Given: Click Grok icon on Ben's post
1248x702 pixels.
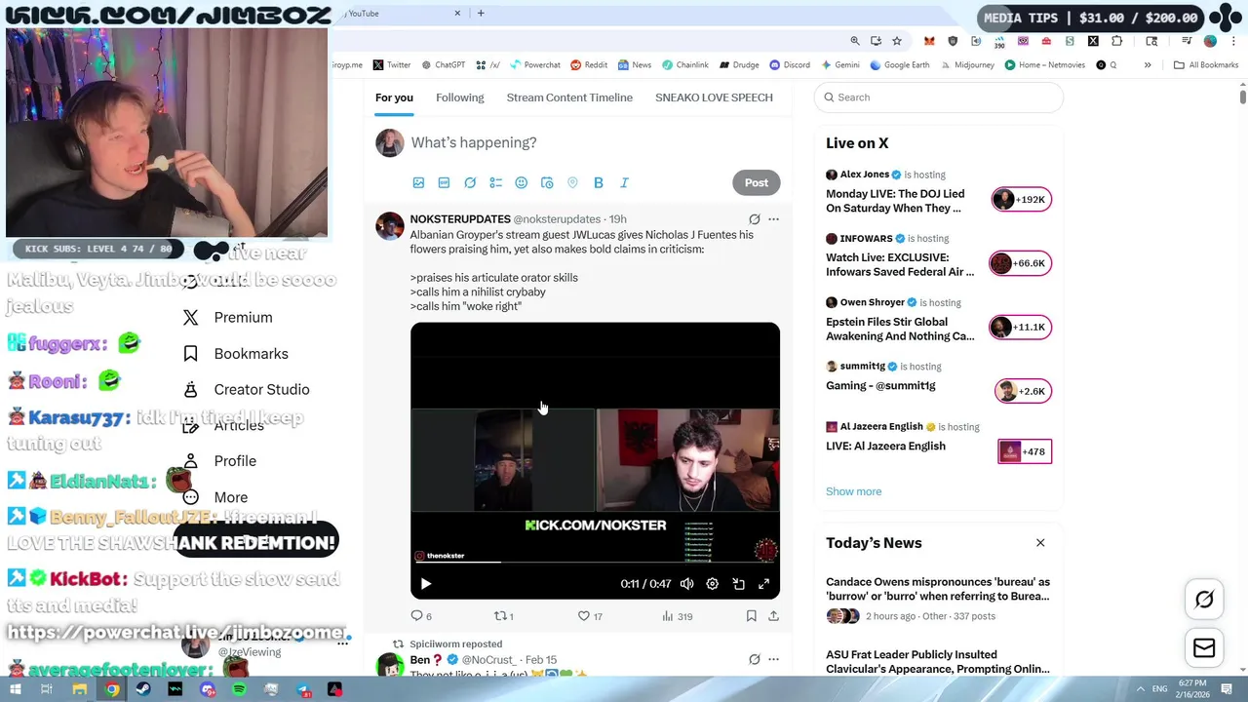Looking at the screenshot, I should point(754,660).
